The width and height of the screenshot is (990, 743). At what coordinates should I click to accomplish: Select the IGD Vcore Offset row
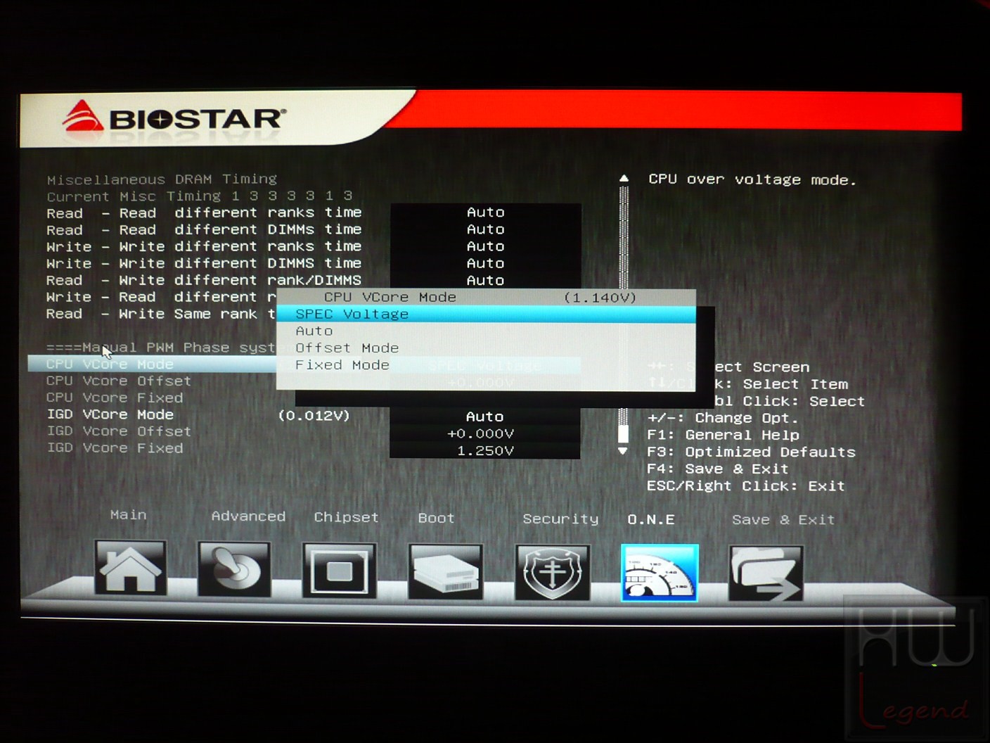[119, 431]
